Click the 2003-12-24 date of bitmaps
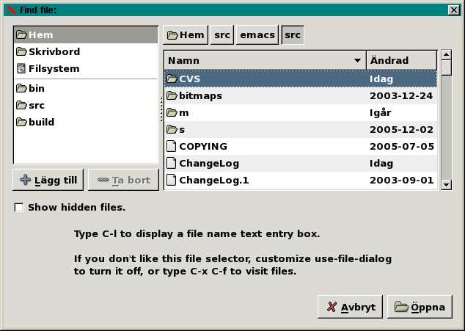 [x=401, y=96]
